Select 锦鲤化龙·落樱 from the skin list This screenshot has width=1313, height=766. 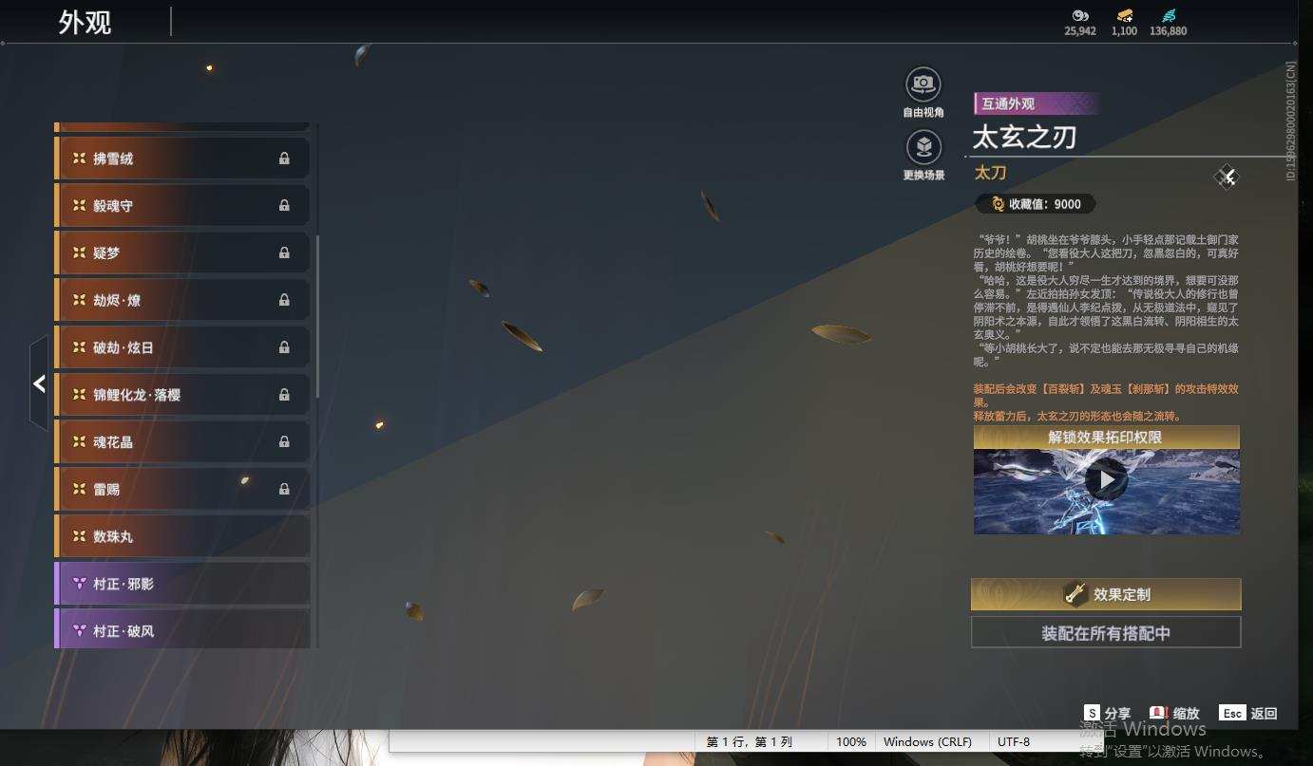coord(182,394)
